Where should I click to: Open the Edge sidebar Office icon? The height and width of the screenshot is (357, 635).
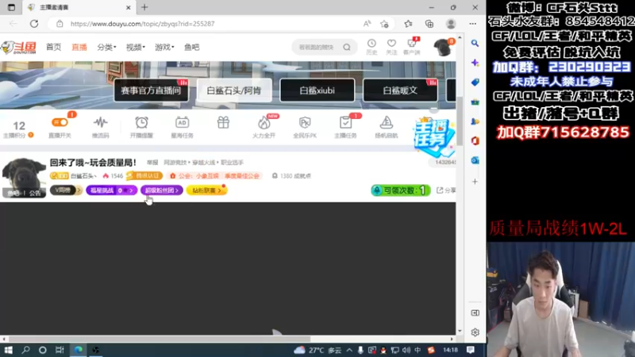pos(475,141)
